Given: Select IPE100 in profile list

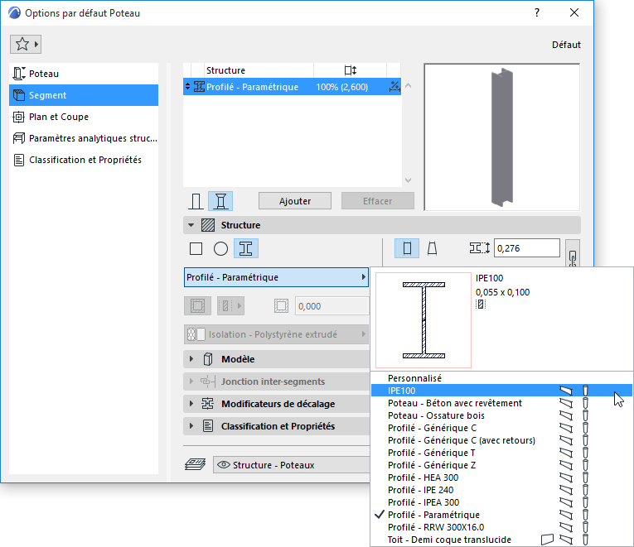Looking at the screenshot, I should 501,391.
